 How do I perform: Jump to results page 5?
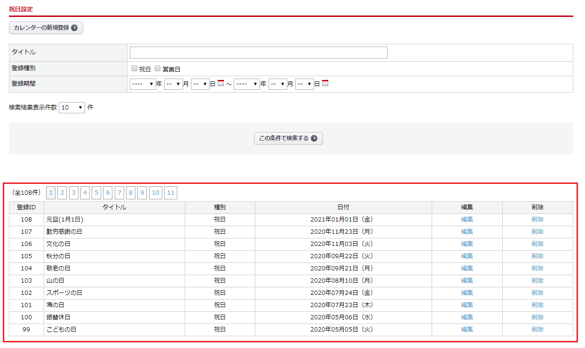(96, 193)
